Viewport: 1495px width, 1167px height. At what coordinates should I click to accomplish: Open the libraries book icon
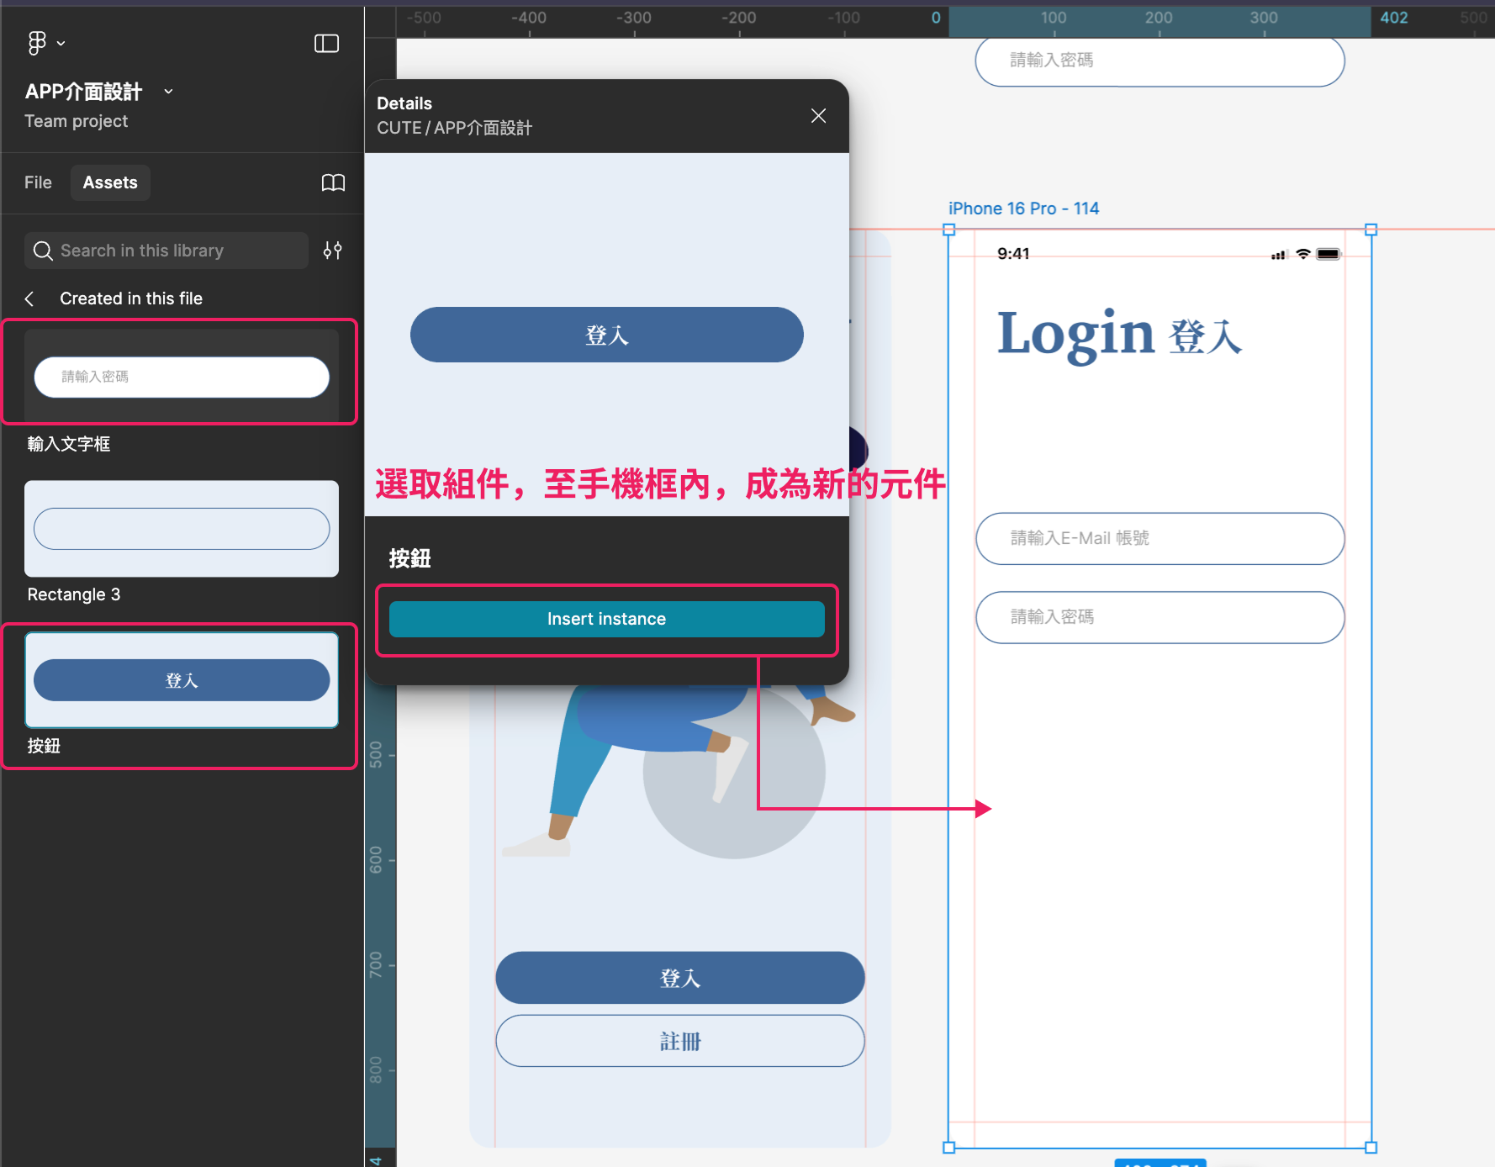[x=333, y=182]
